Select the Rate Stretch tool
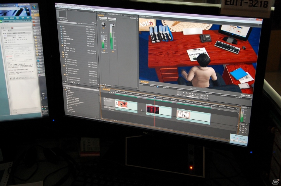This screenshot has width=281, height=186. tap(246, 129)
